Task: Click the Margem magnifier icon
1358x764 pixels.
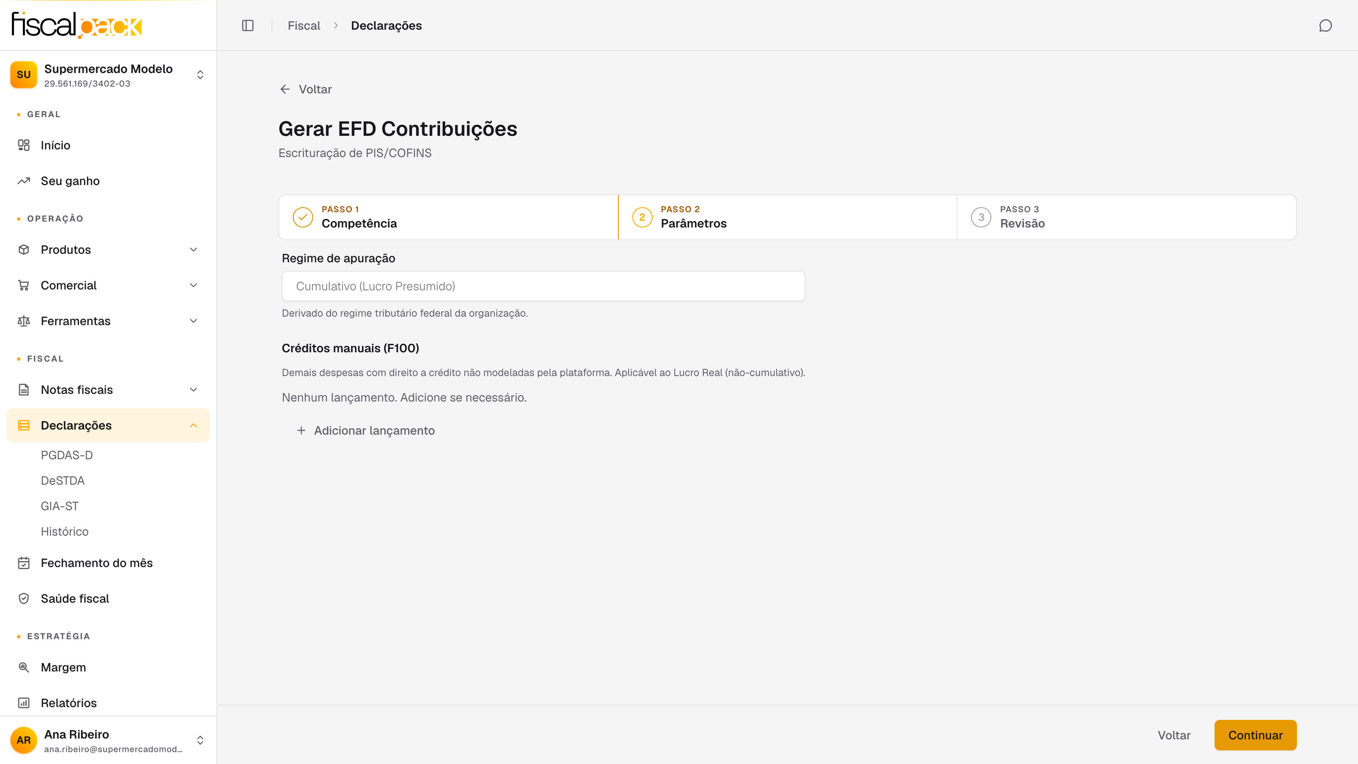Action: (24, 667)
